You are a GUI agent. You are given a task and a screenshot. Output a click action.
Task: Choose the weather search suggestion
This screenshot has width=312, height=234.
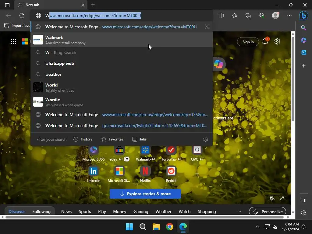tap(122, 74)
